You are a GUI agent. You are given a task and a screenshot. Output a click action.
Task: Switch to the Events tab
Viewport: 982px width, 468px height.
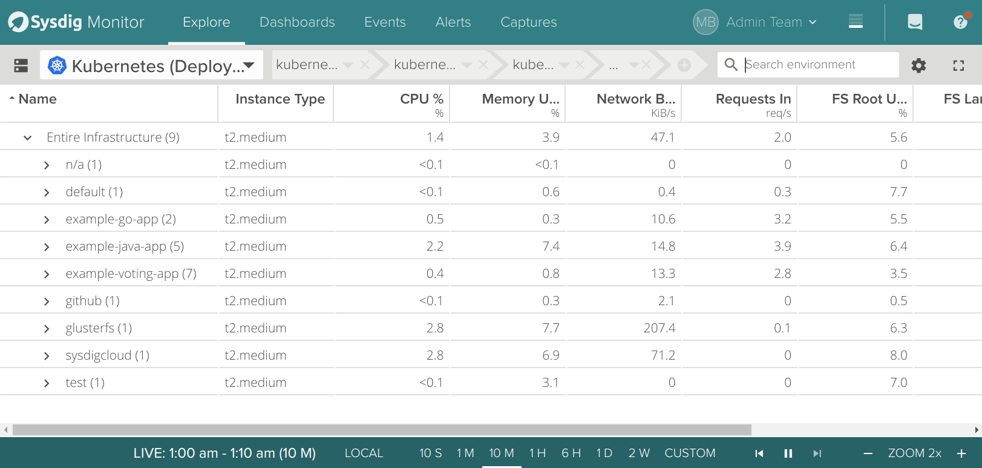(x=385, y=22)
